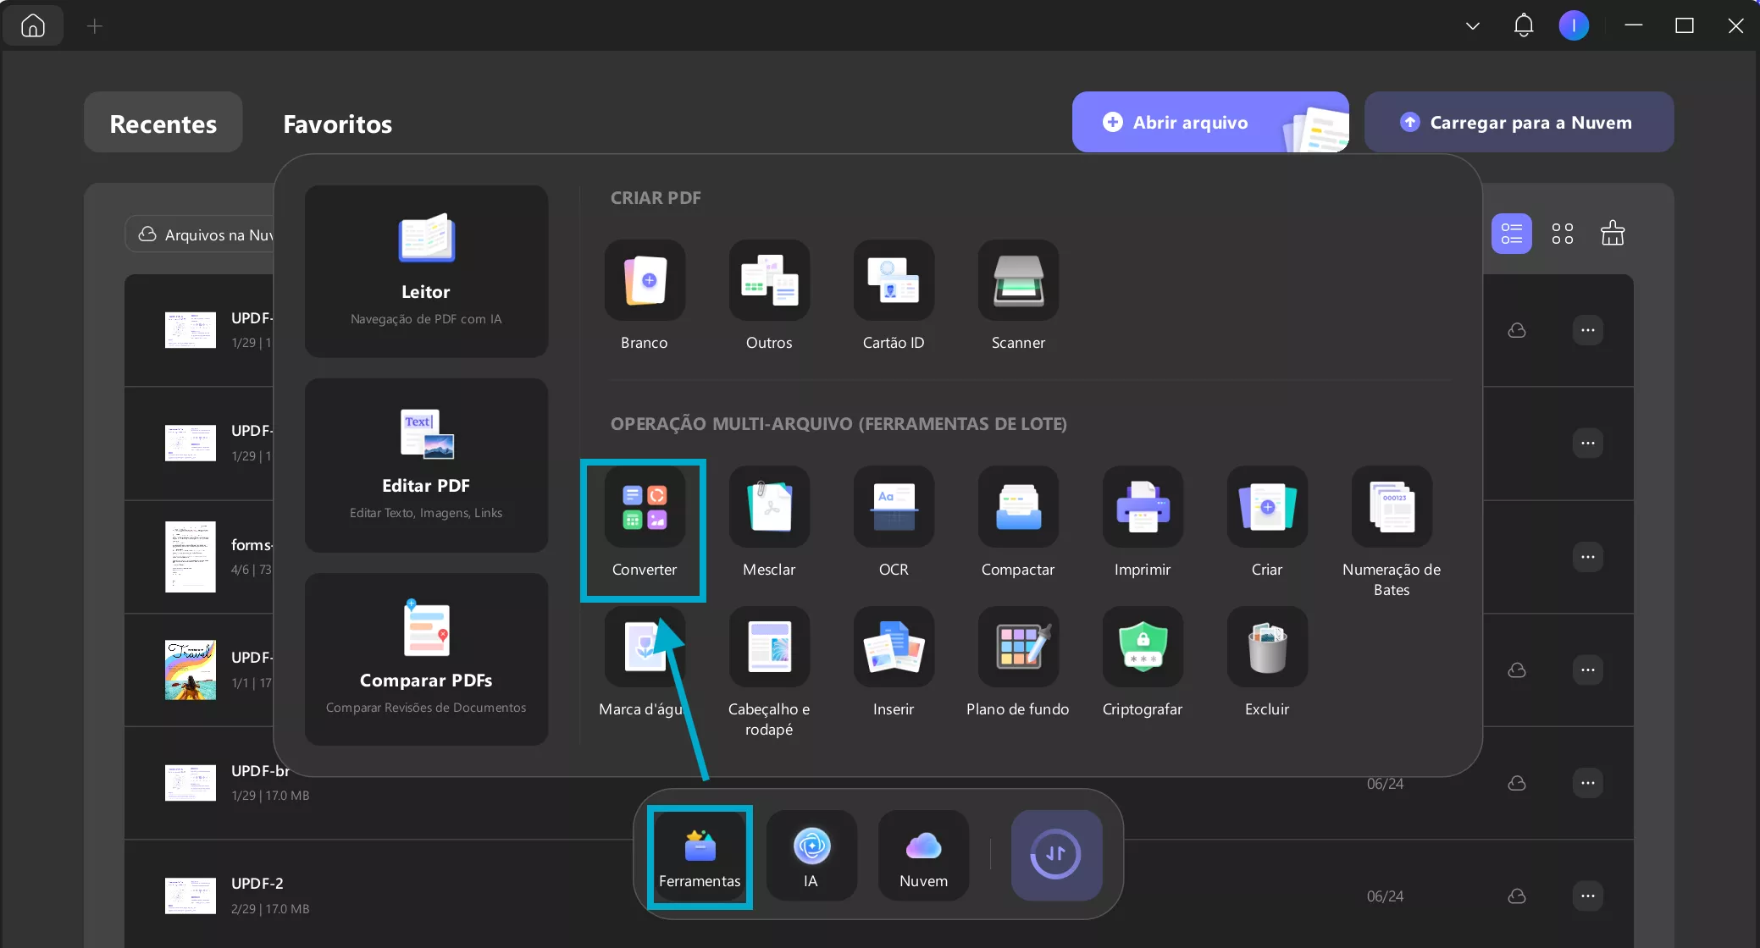Toggle cloud sync for first file
1760x948 pixels.
[x=1516, y=330]
